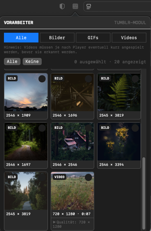Tick the green fern image selection circle
The image size is (151, 231).
pyautogui.click(x=135, y=79)
